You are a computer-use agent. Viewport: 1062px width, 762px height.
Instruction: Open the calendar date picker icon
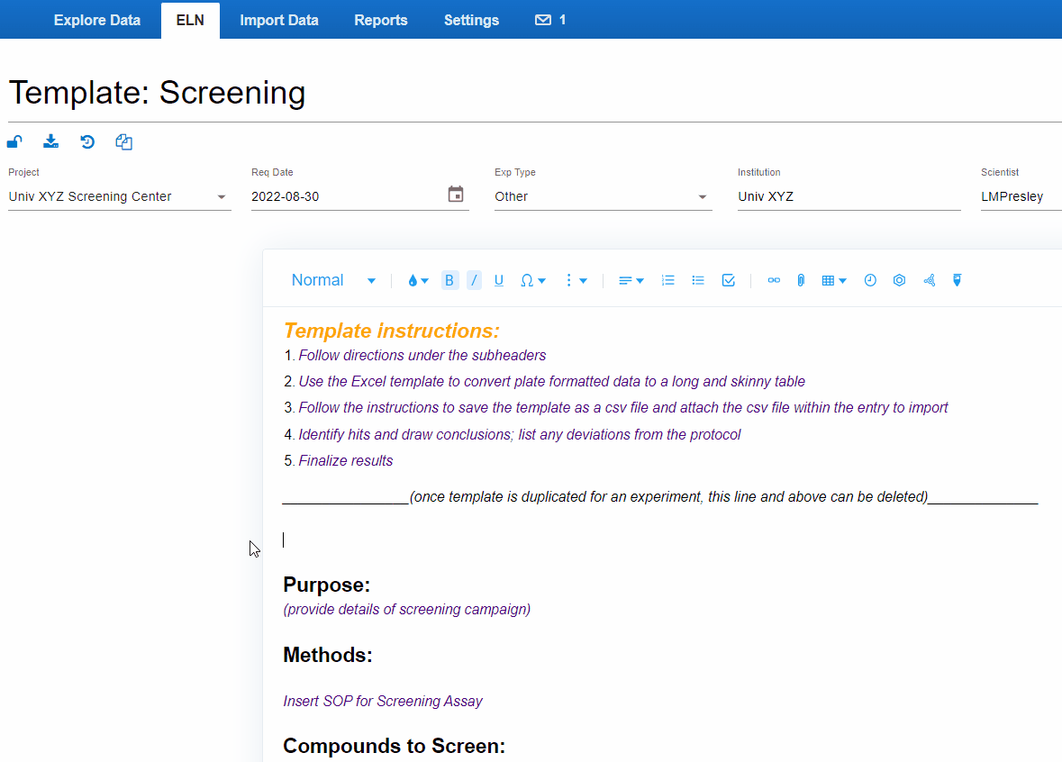(x=456, y=195)
